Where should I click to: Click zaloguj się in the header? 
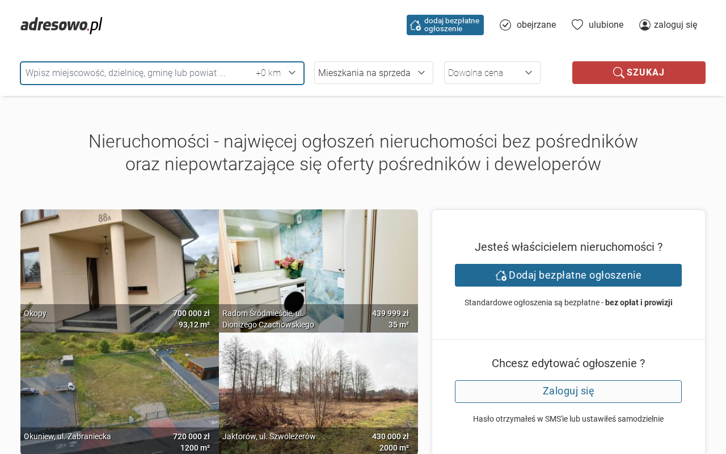pyautogui.click(x=676, y=25)
